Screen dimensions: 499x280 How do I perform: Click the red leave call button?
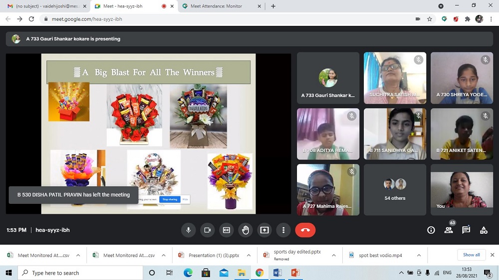(305, 230)
